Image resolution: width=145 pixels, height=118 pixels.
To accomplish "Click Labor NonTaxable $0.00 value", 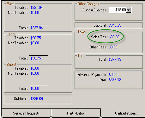I will pos(35,43).
